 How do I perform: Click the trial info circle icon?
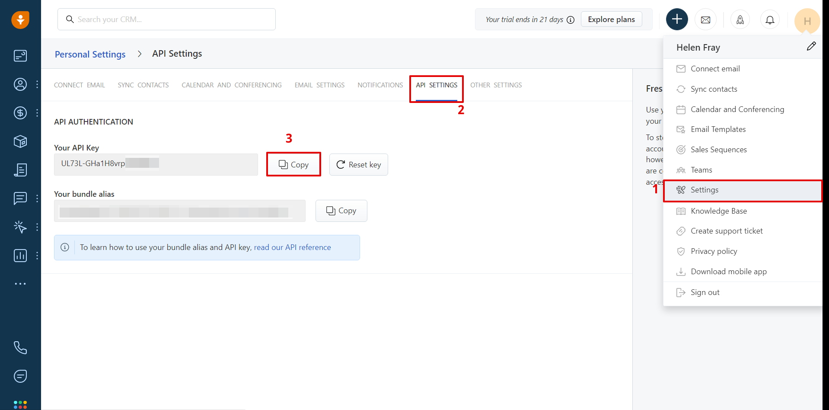click(x=571, y=20)
